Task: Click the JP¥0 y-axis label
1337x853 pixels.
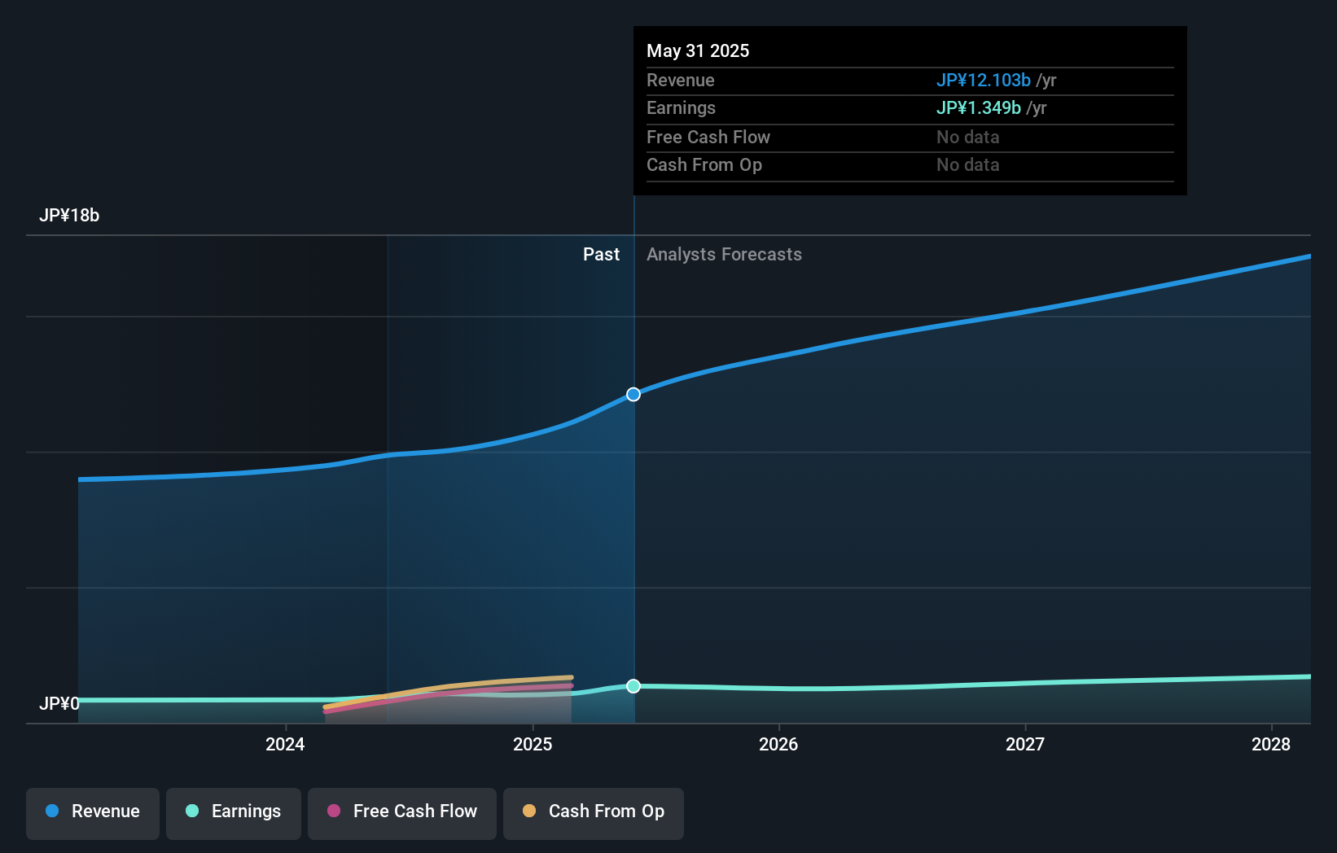Action: pyautogui.click(x=59, y=703)
